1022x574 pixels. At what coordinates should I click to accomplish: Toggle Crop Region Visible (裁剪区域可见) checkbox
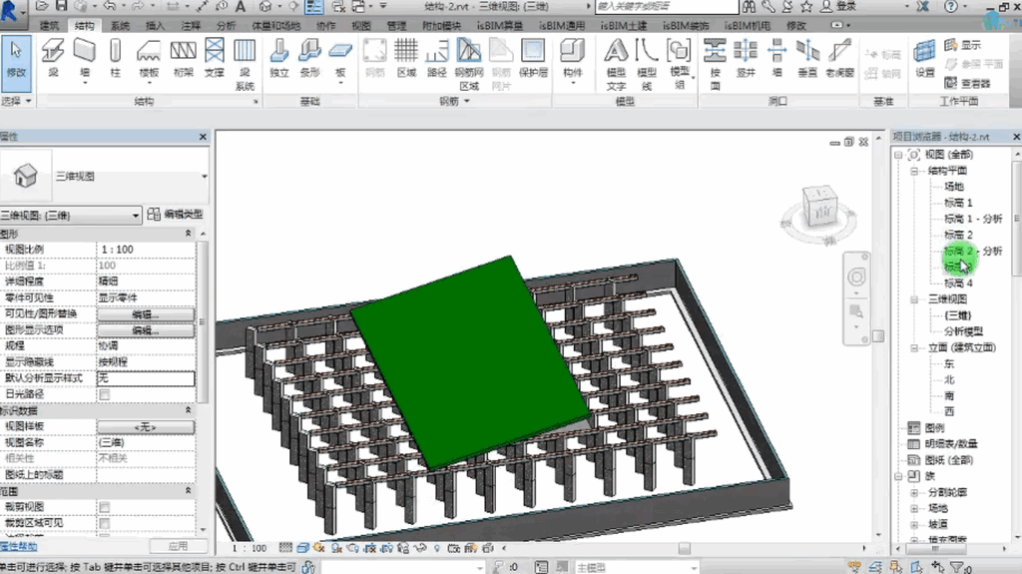tap(104, 523)
